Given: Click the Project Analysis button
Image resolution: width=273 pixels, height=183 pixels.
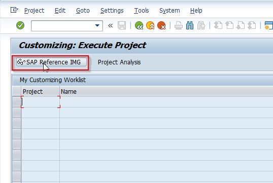Looking at the screenshot, I should pos(119,62).
